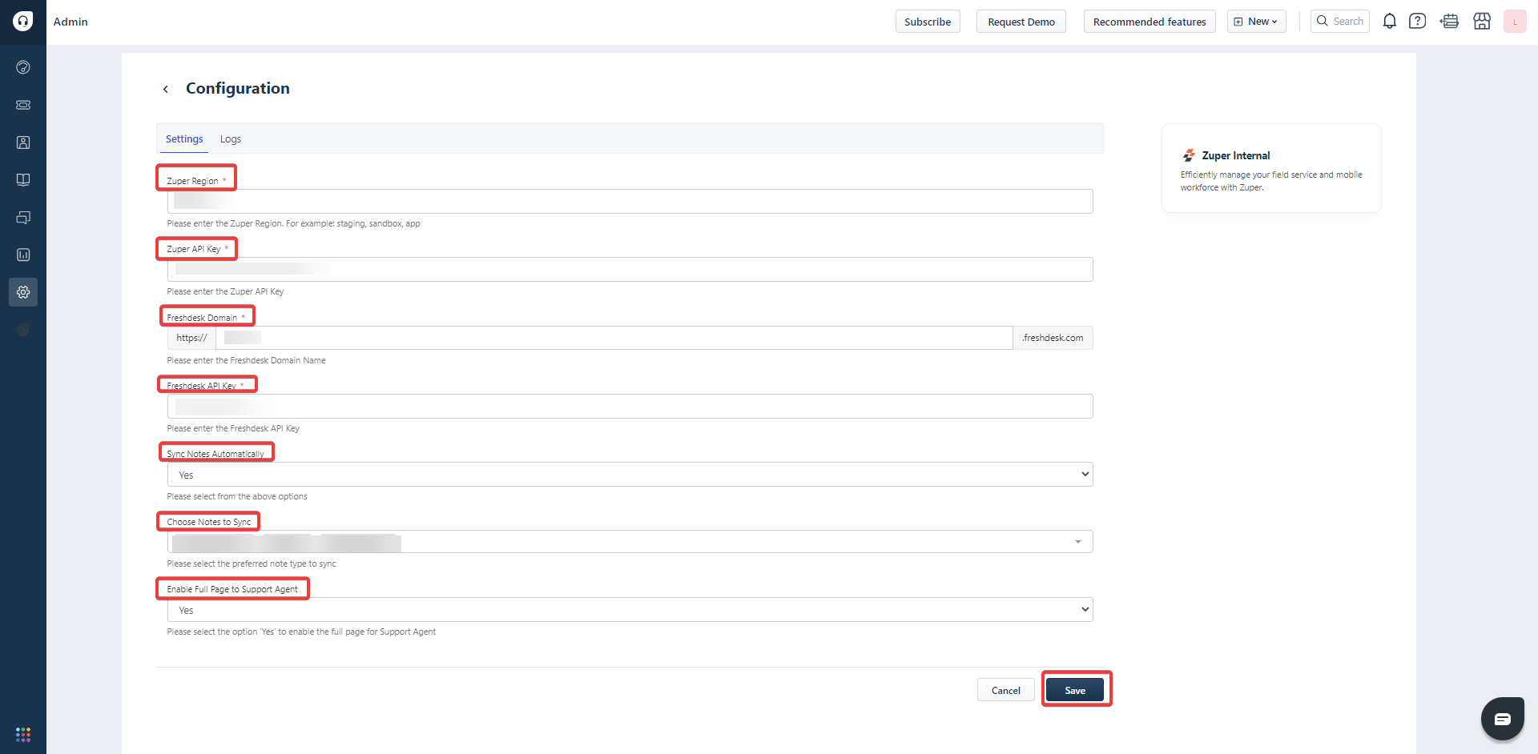
Task: Click the dimmed Freddy icon below Admin gear
Action: click(23, 330)
